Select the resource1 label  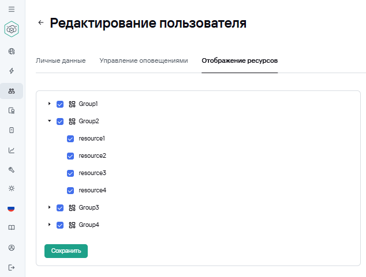(x=92, y=138)
